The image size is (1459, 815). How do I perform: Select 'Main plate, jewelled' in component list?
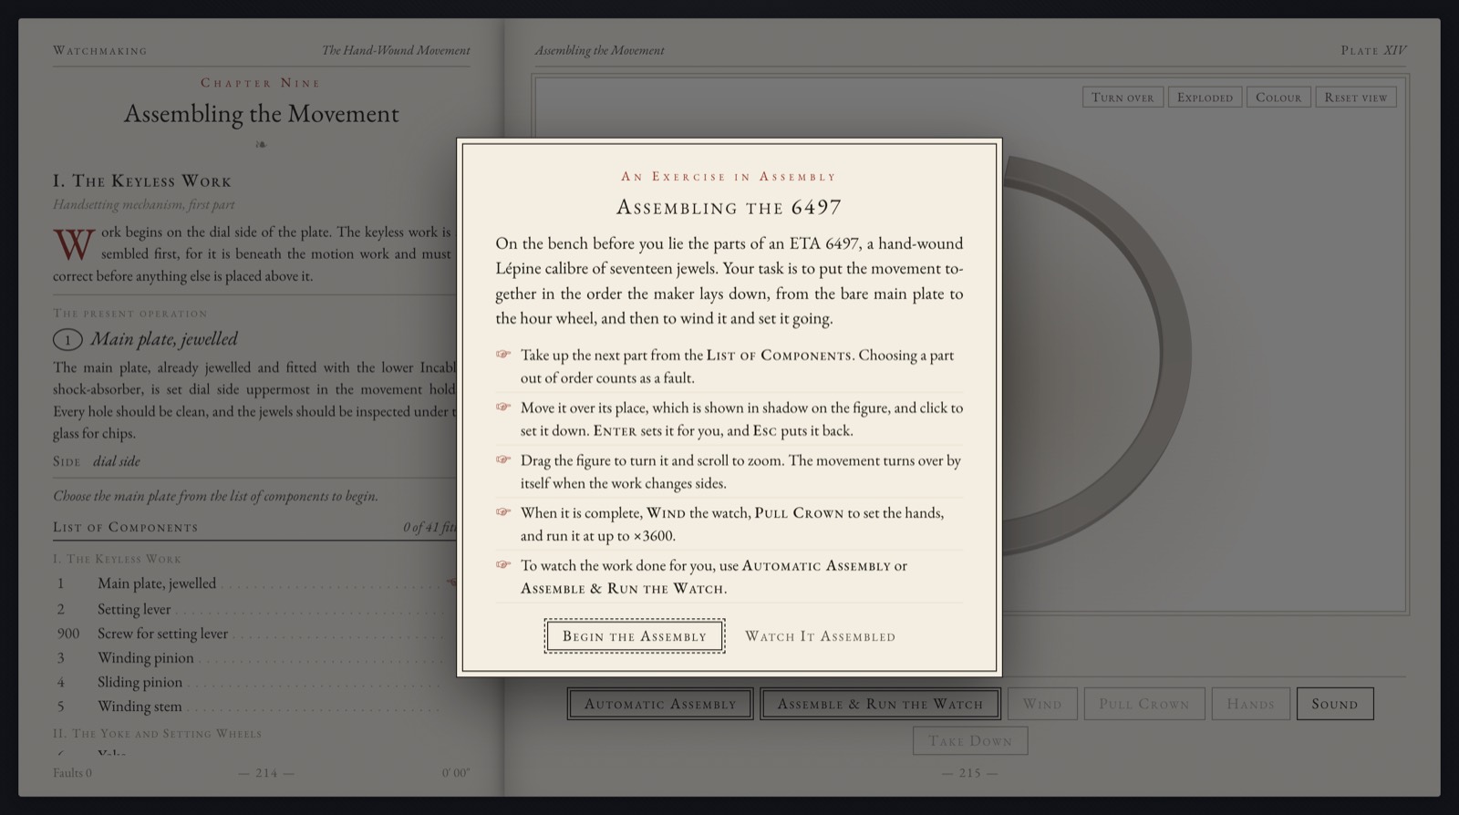254,583
